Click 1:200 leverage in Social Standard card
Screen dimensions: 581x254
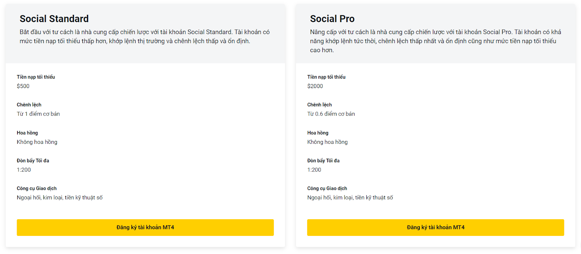[x=24, y=170]
